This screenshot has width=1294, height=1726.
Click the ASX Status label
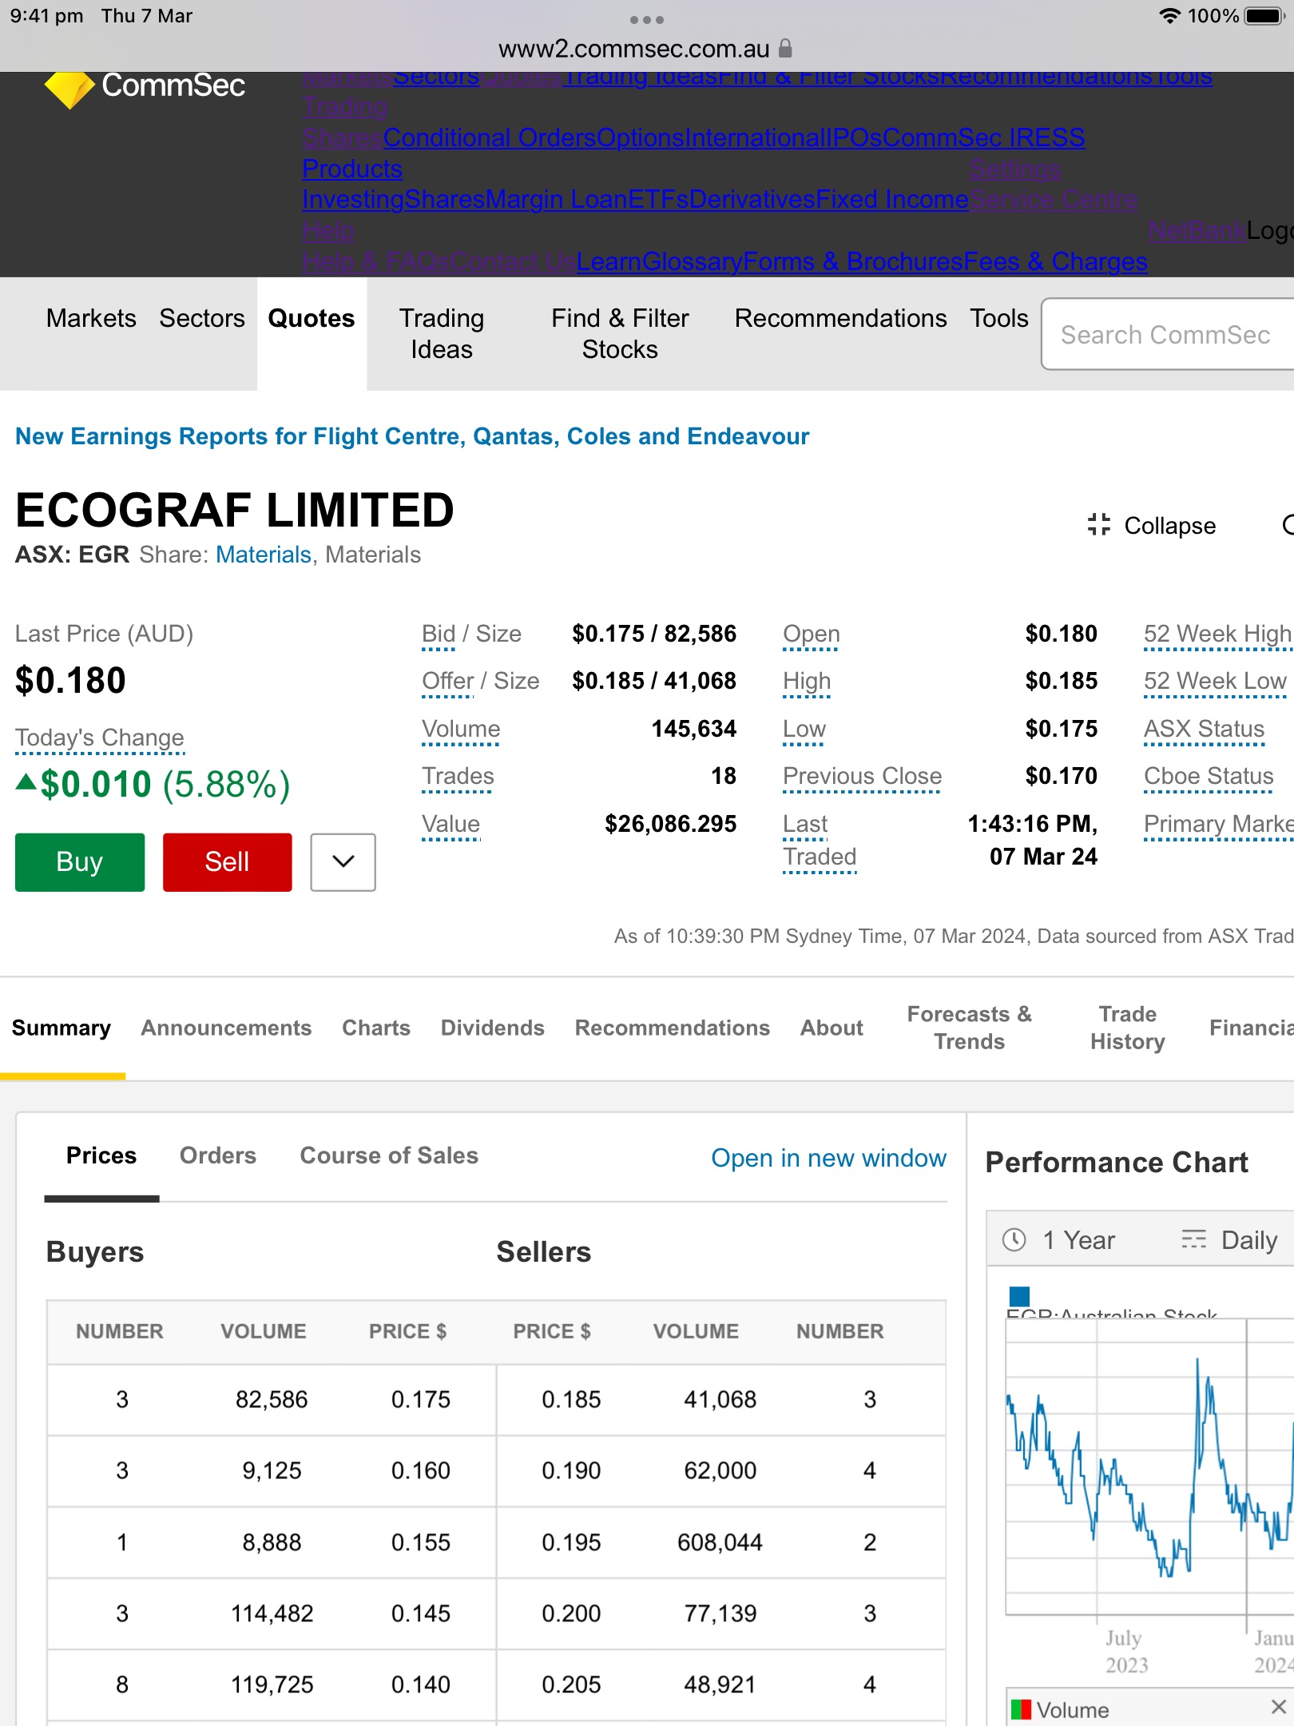coord(1205,729)
